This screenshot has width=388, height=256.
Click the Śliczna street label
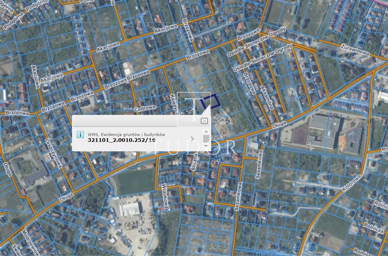(194, 162)
